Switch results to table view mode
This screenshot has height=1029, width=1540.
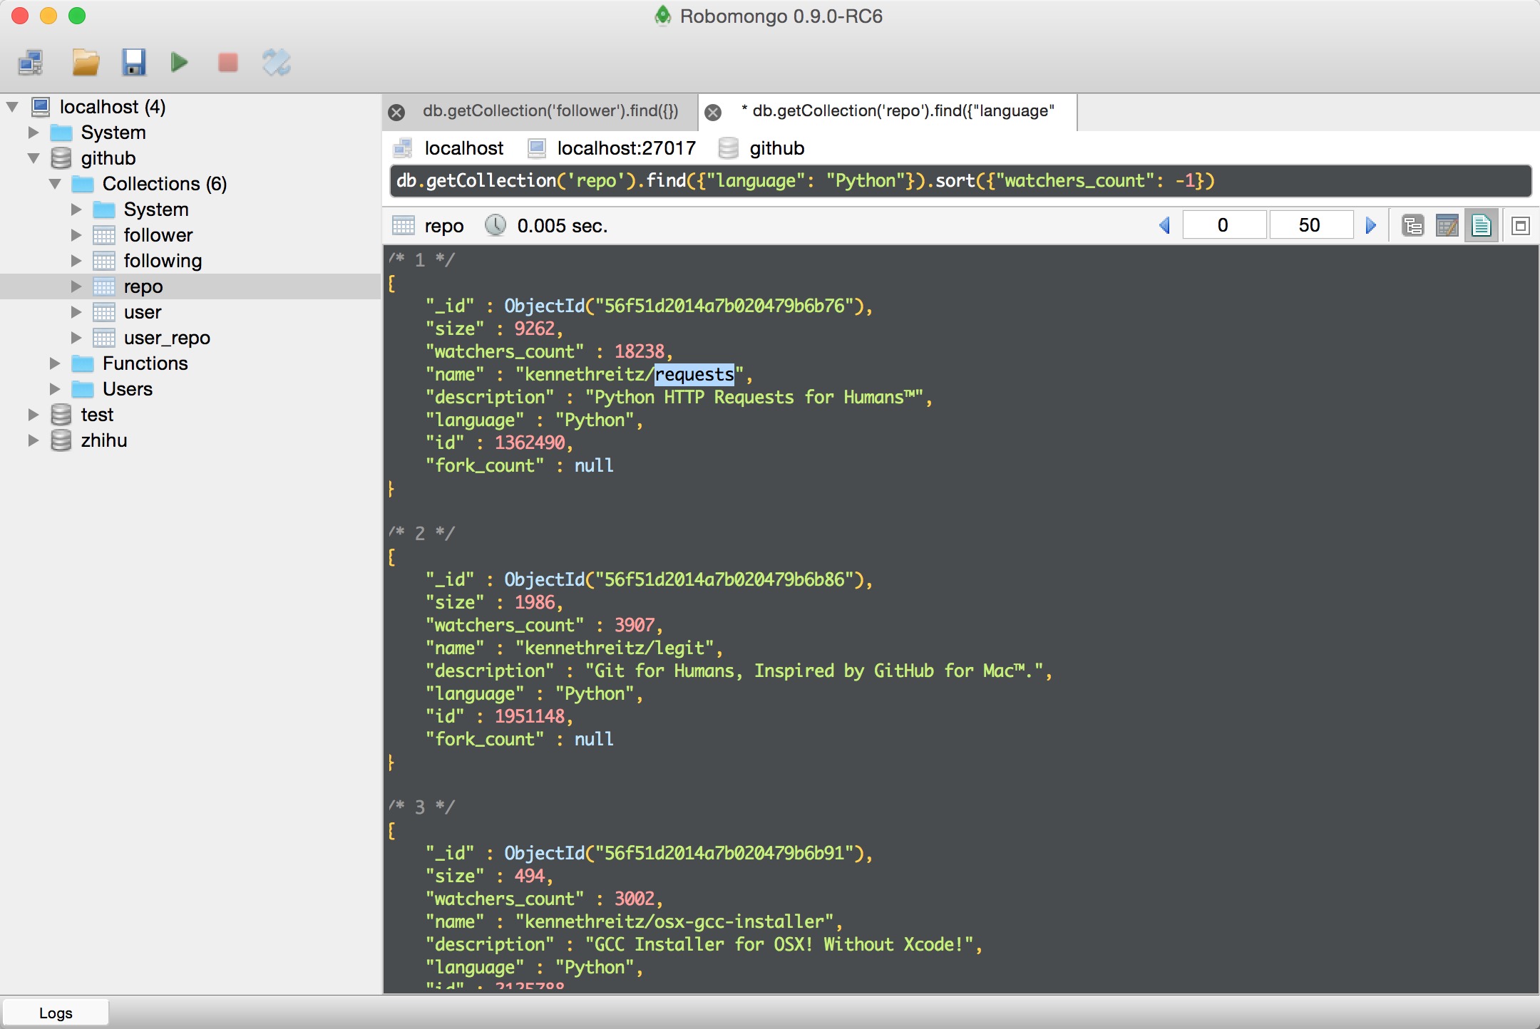1447,226
